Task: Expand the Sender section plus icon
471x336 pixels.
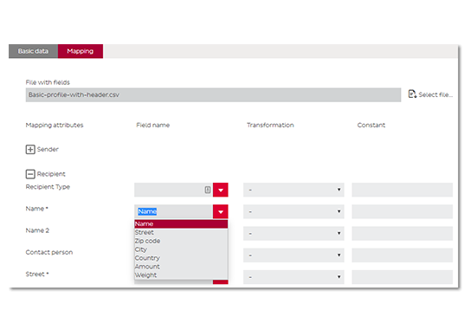Action: pyautogui.click(x=30, y=149)
